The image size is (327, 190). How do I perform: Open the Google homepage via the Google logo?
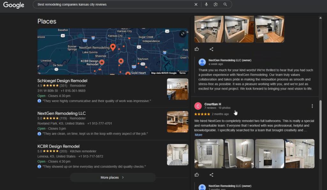click(x=13, y=5)
